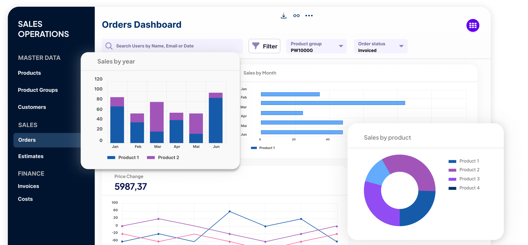Viewport: 528px width, 245px height.
Task: Click the download icon above the title
Action: point(283,16)
